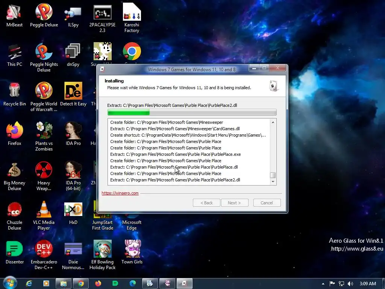Open IDA Pro (64-bit) desktop shortcut
The width and height of the screenshot is (385, 289).
(x=73, y=176)
